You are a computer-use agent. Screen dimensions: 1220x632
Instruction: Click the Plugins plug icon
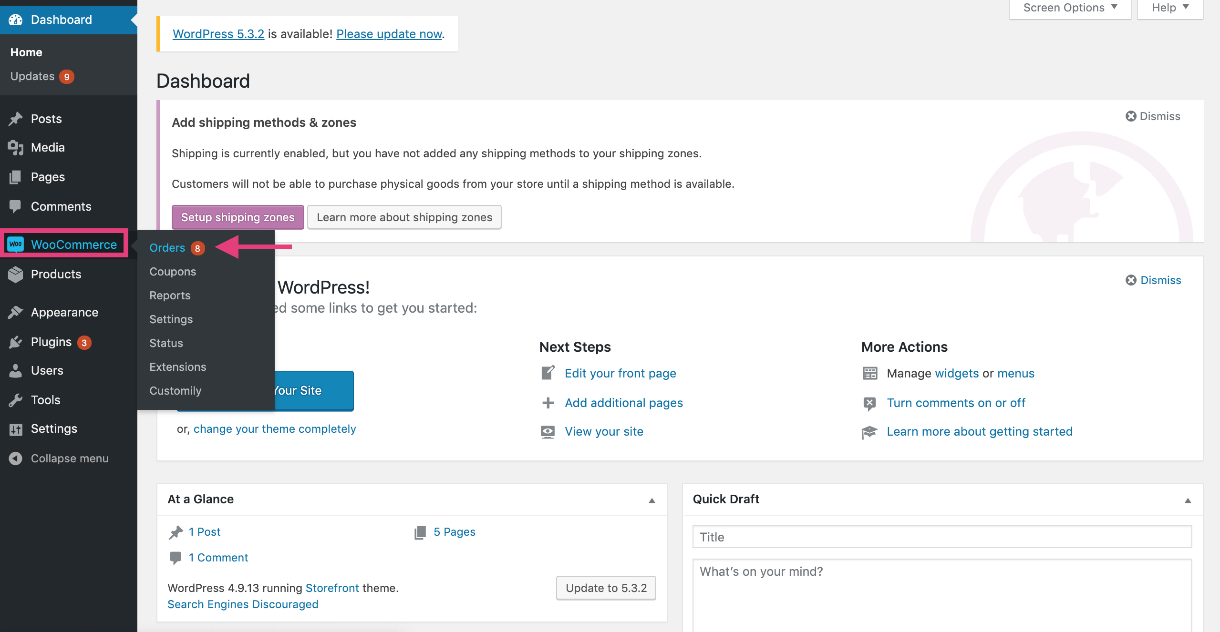[15, 342]
